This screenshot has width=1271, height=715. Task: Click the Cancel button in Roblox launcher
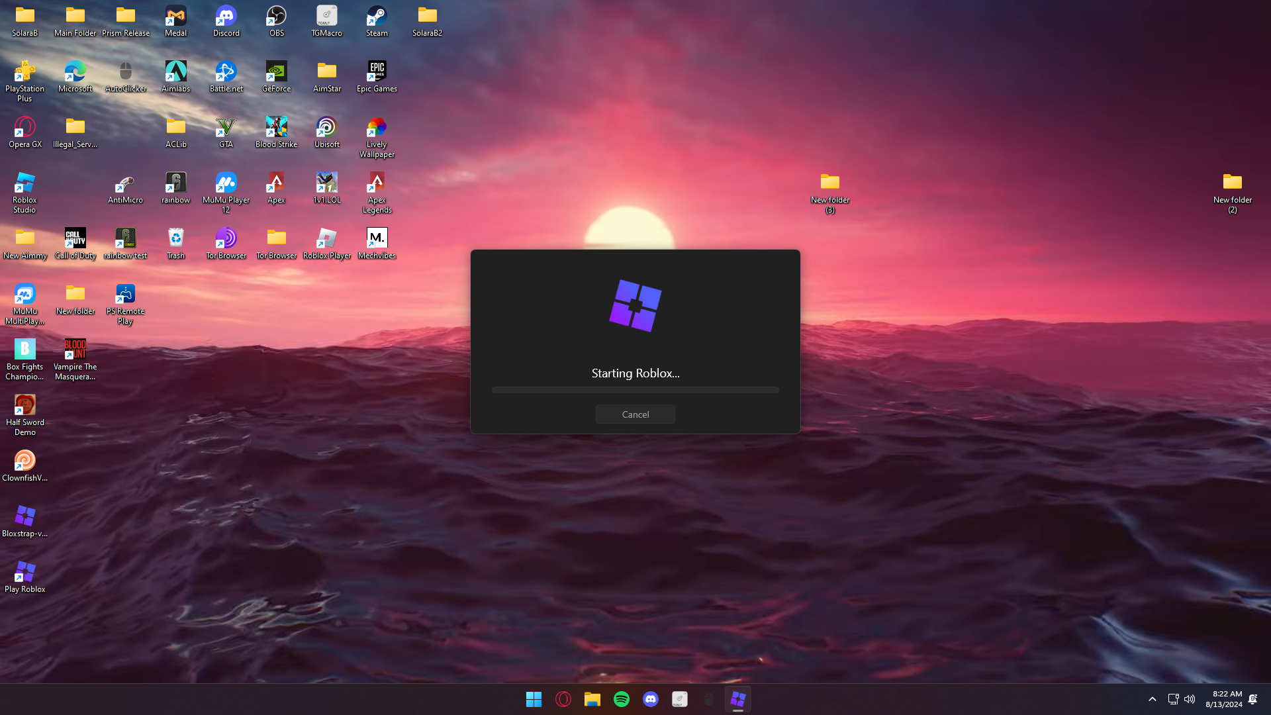635,414
